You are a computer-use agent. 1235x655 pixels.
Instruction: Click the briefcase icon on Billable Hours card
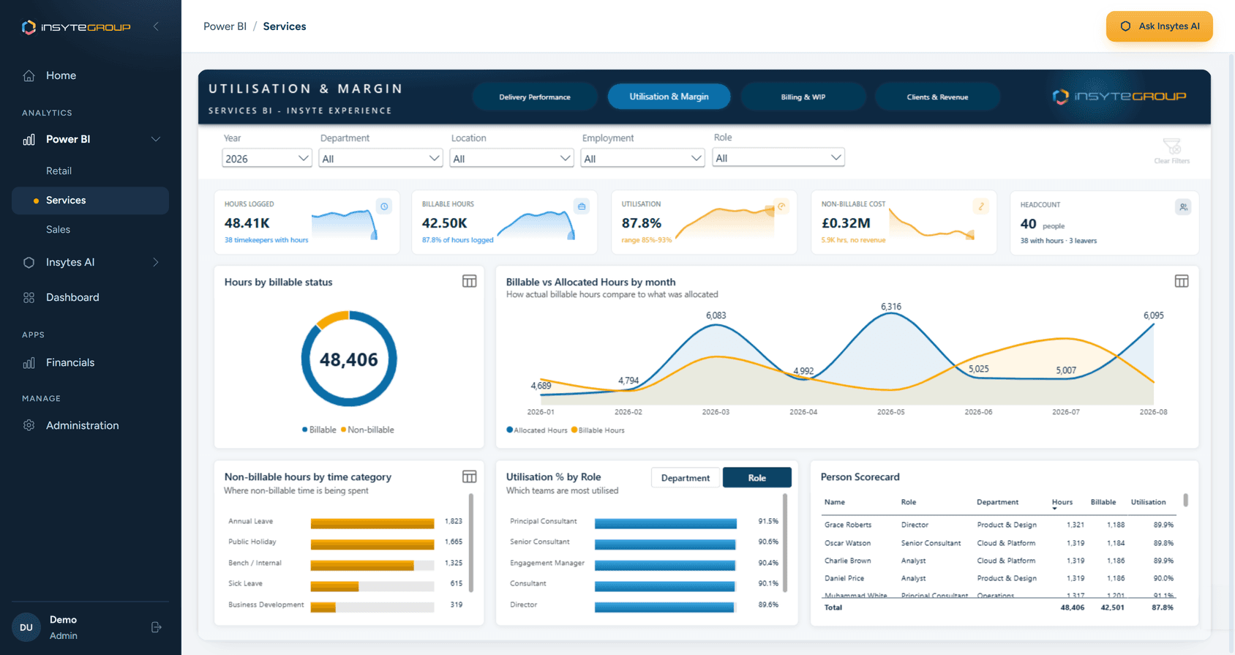click(x=582, y=206)
